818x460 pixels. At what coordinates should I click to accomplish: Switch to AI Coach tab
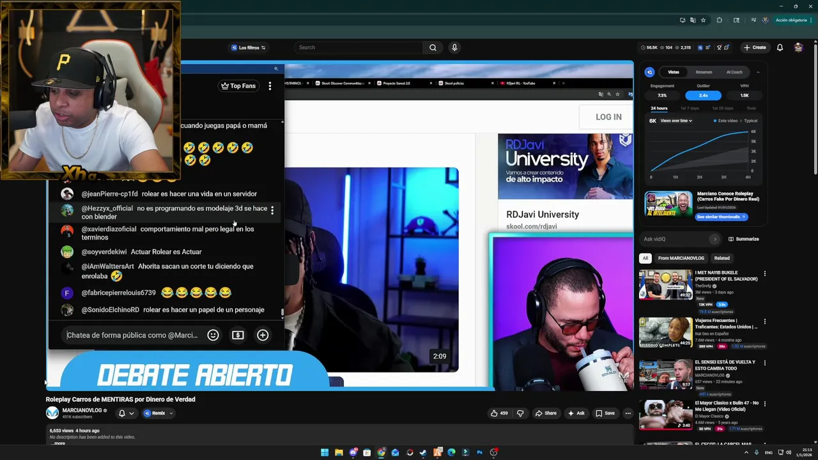click(x=734, y=72)
